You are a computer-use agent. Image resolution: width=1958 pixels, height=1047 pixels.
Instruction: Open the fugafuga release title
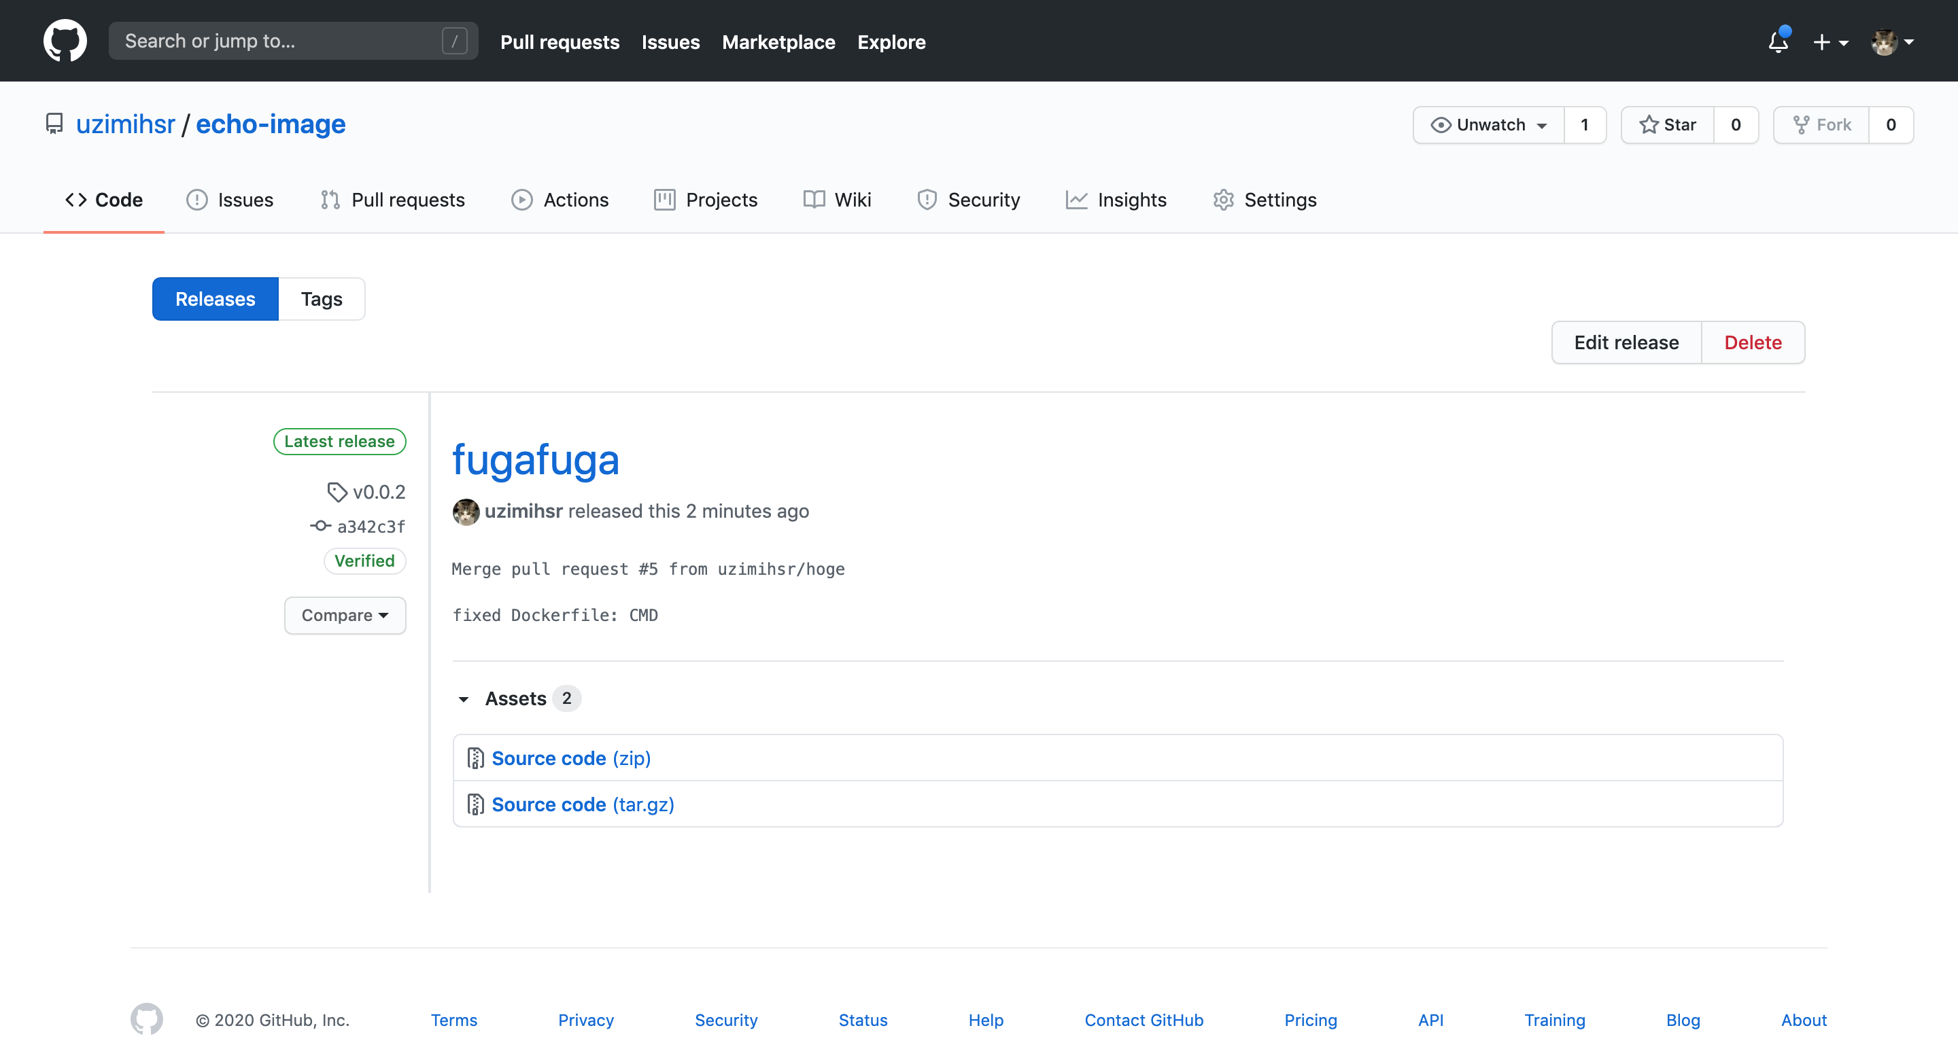[x=536, y=460]
